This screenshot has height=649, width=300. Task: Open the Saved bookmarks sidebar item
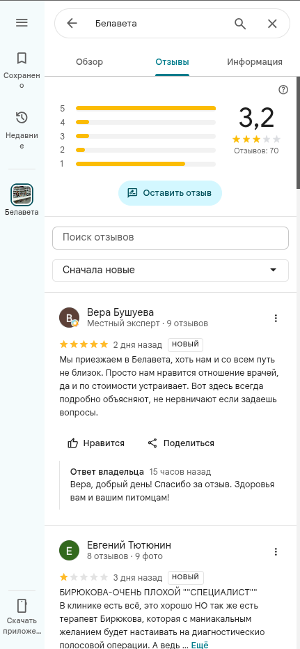click(22, 70)
